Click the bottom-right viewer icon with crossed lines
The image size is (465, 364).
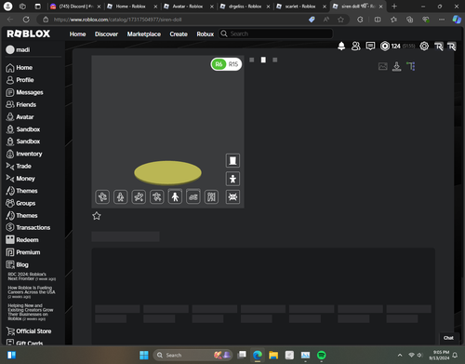pyautogui.click(x=232, y=196)
